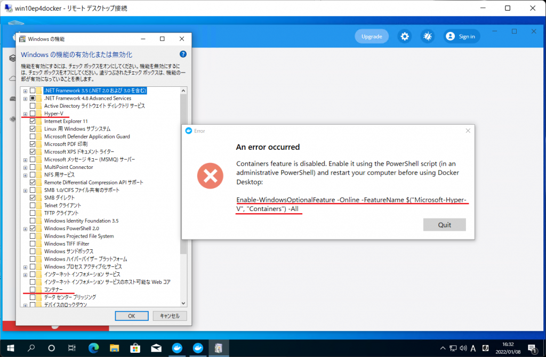
Task: Select Windows Identity Foundation 3.5 row
Action: coord(81,221)
